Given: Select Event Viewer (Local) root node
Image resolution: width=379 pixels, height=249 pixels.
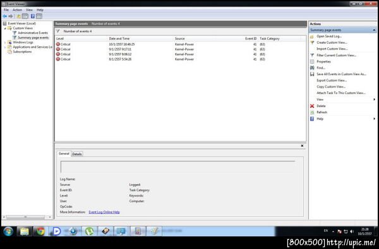Looking at the screenshot, I should point(21,23).
